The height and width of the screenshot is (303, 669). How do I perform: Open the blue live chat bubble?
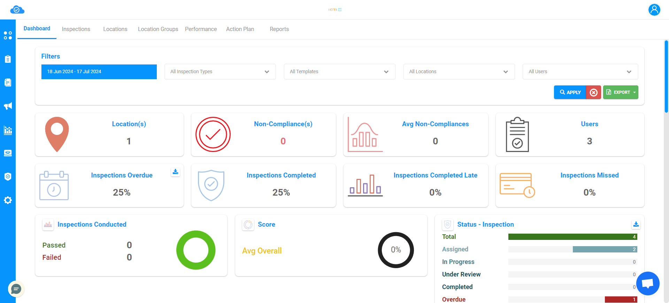click(647, 283)
